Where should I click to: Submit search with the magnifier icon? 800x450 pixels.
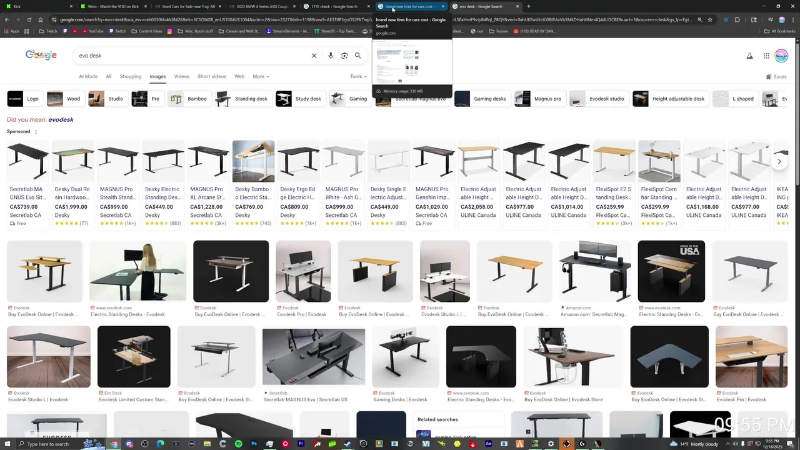[x=358, y=56]
